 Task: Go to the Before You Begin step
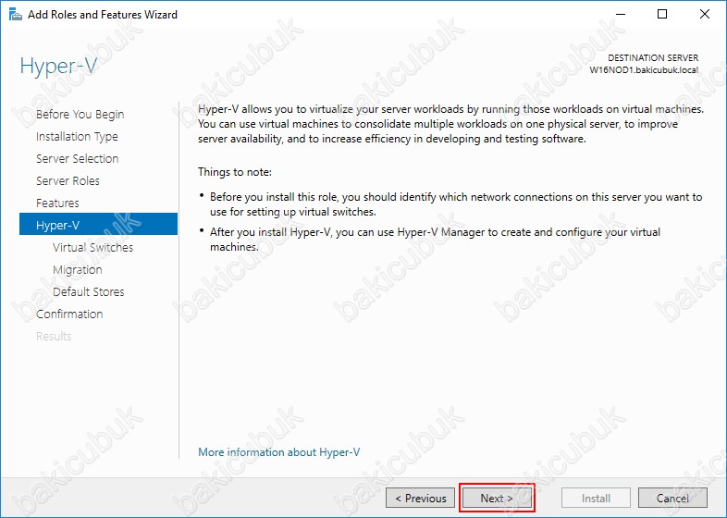coord(80,115)
